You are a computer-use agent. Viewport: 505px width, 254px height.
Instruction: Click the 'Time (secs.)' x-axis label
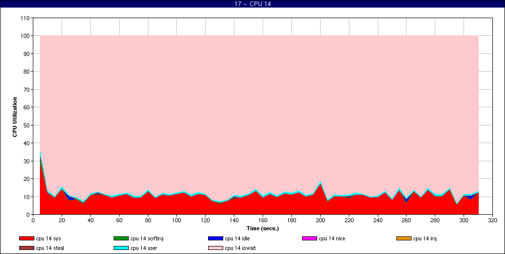[x=263, y=229]
